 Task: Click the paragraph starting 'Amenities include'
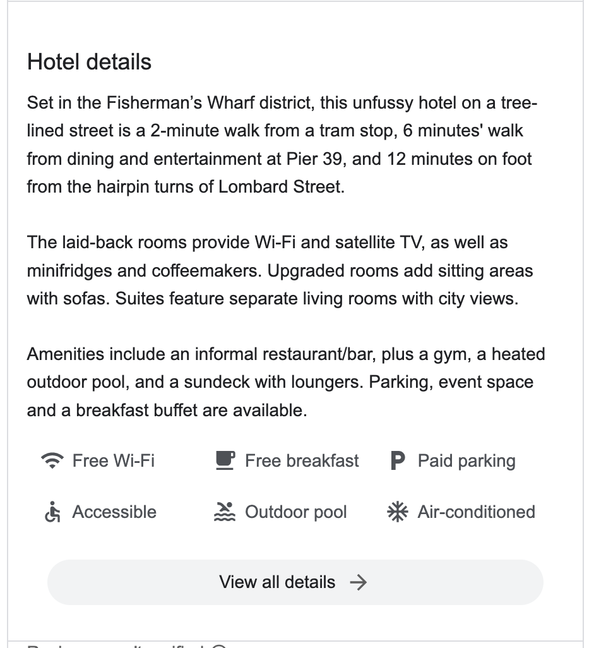(286, 382)
